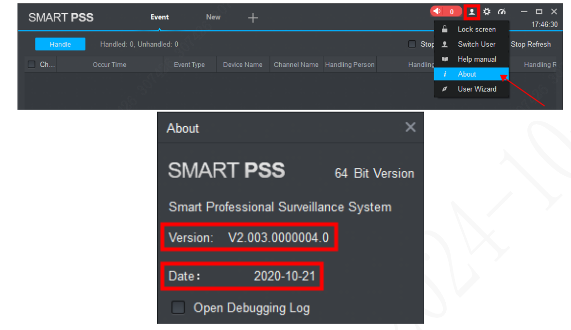Viewport: 571px width, 330px height.
Task: Click the padlock icon beside Lock screen
Action: coord(444,29)
